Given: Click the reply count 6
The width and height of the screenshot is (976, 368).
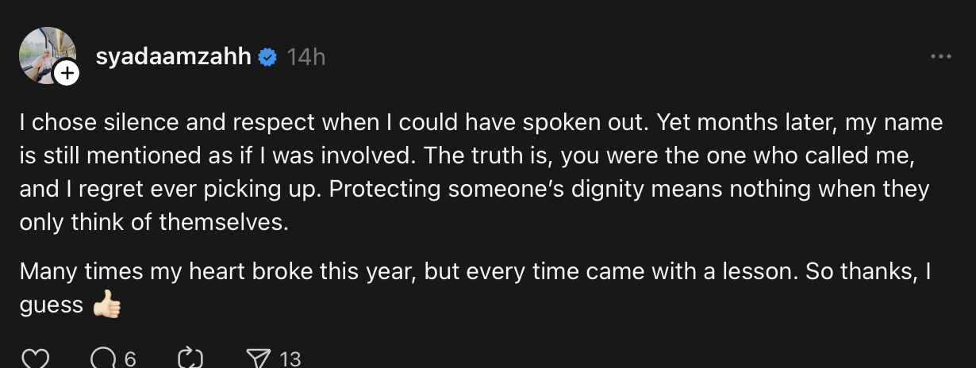Looking at the screenshot, I should [130, 359].
